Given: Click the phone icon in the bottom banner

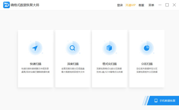Looking at the screenshot, I should [156, 101].
